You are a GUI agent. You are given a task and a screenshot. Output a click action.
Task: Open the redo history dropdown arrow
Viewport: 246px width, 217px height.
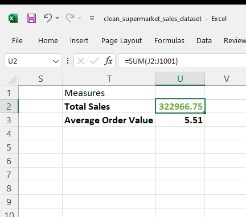click(x=80, y=18)
